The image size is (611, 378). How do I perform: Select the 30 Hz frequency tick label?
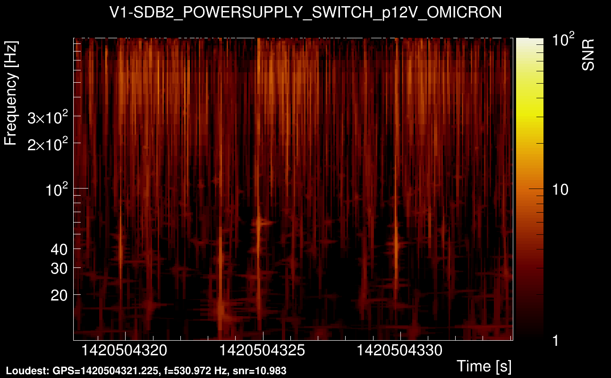tap(59, 268)
